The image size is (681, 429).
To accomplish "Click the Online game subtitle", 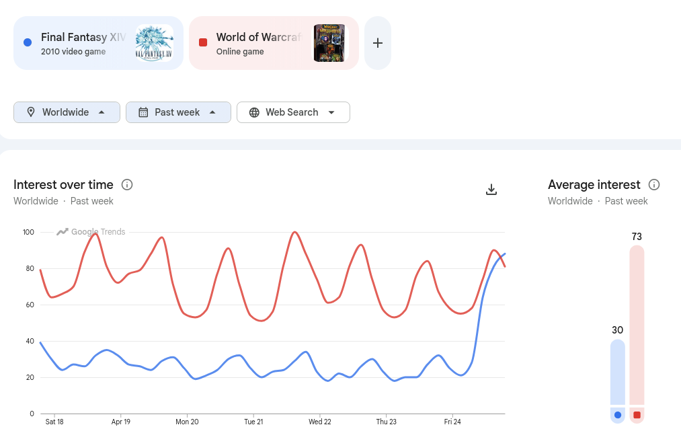I will [240, 52].
